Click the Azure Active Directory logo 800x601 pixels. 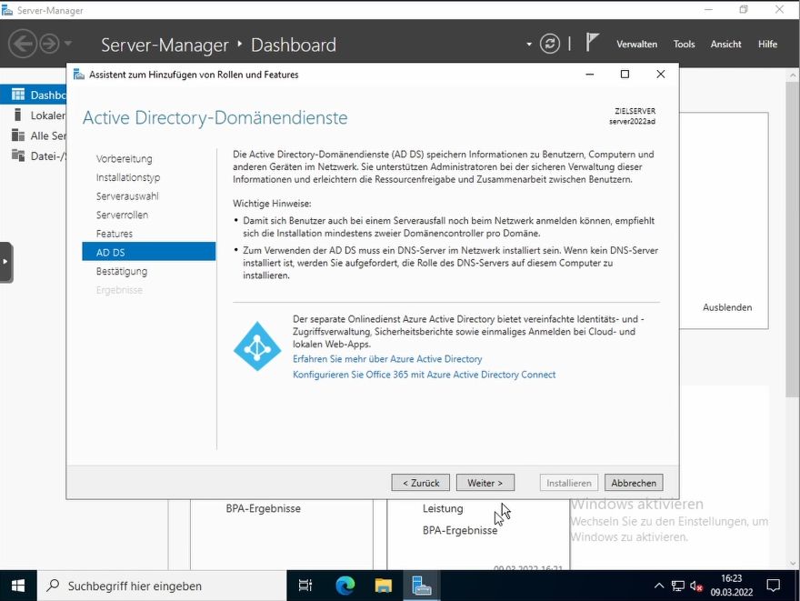tap(257, 346)
